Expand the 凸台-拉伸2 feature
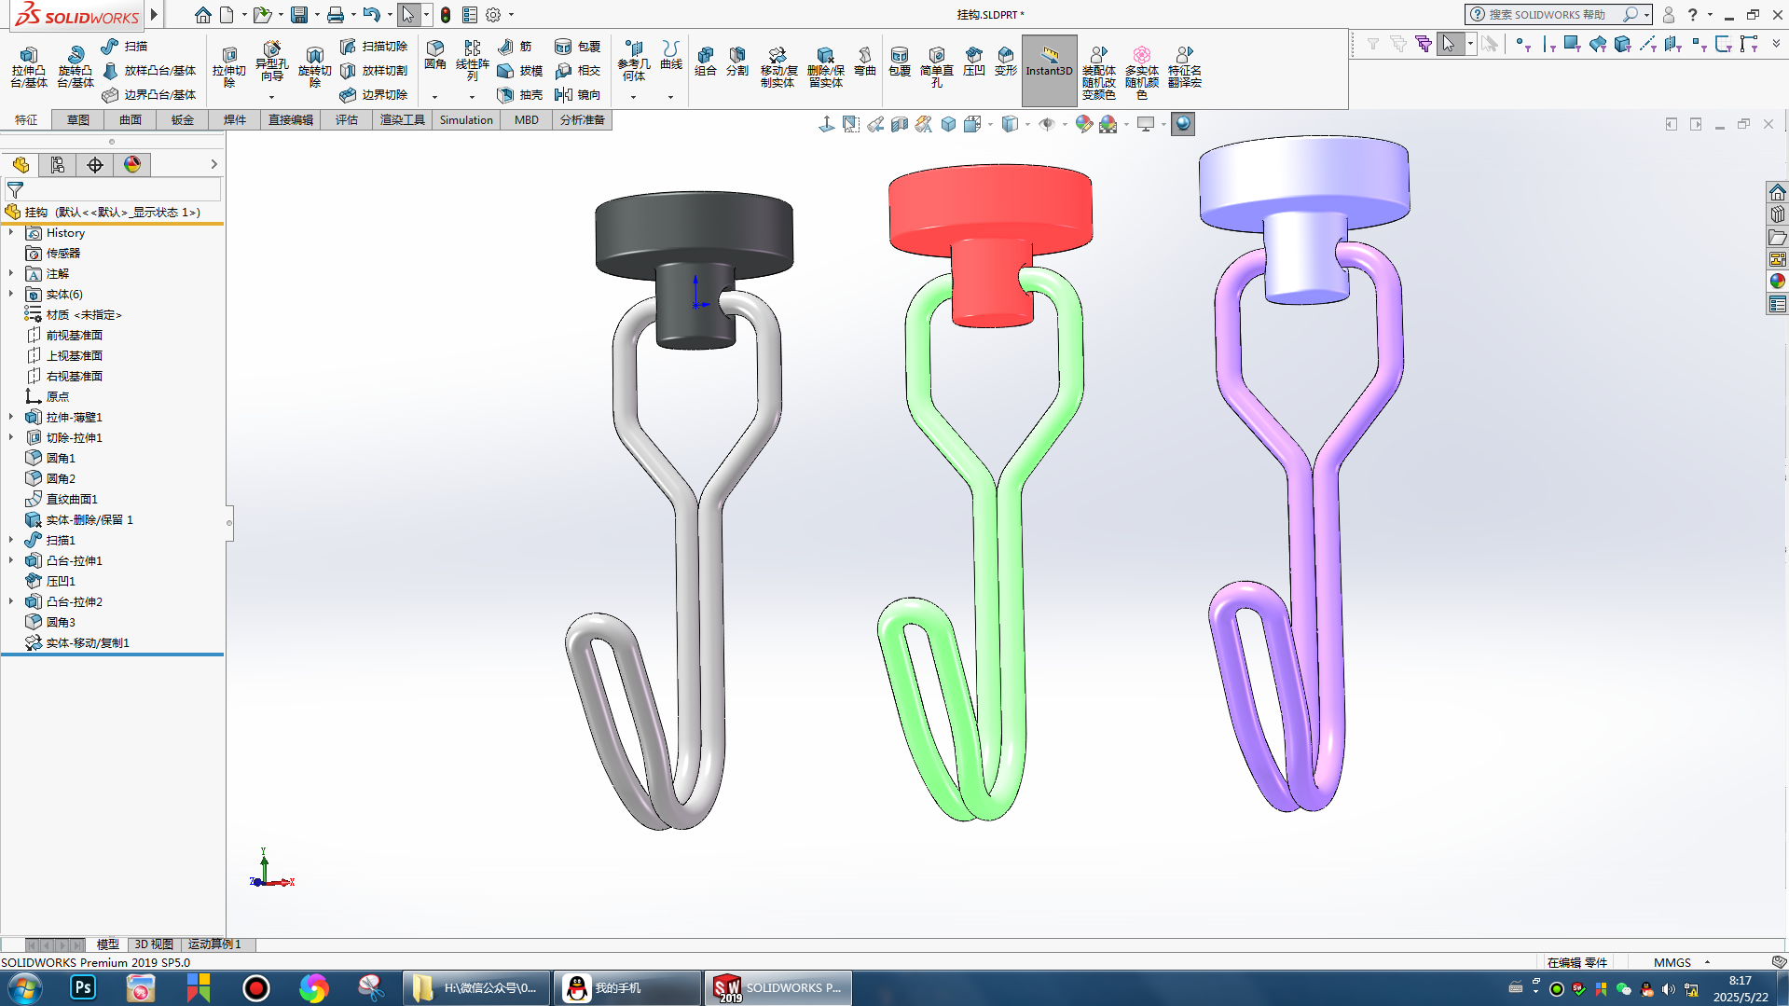Viewport: 1789px width, 1006px height. click(11, 601)
